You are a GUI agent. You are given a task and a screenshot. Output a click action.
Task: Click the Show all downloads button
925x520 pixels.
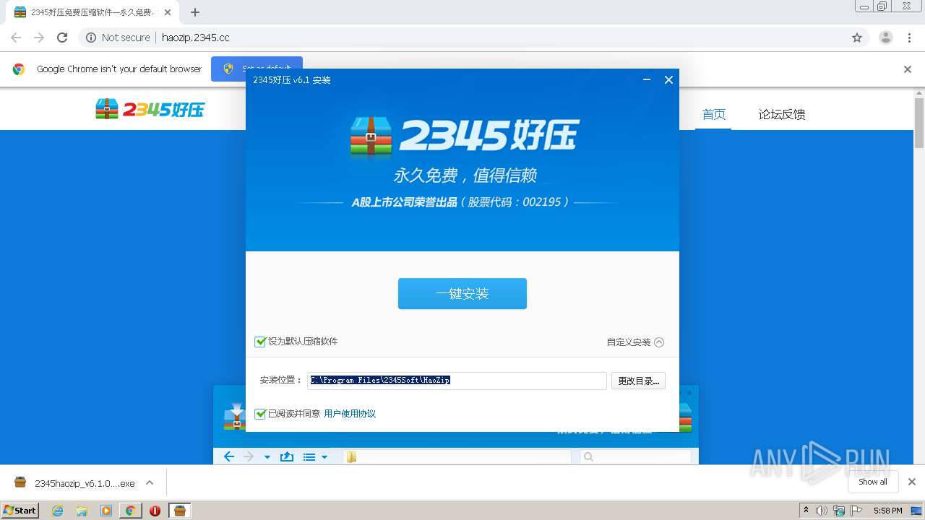(x=873, y=482)
